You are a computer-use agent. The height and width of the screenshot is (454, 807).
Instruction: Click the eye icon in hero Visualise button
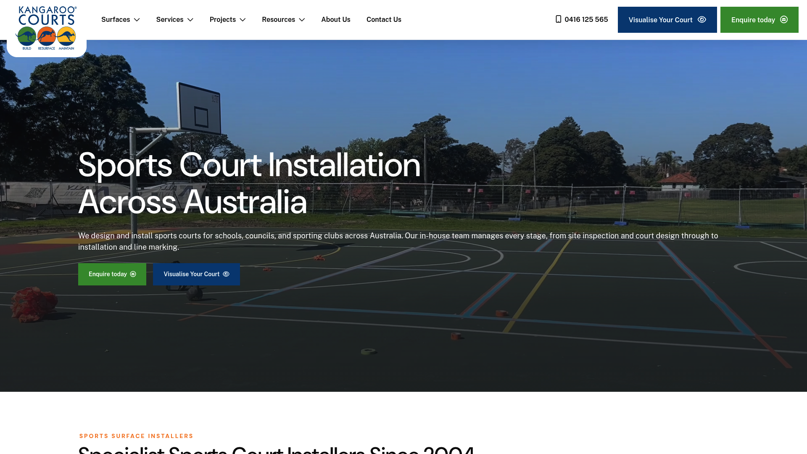click(226, 274)
